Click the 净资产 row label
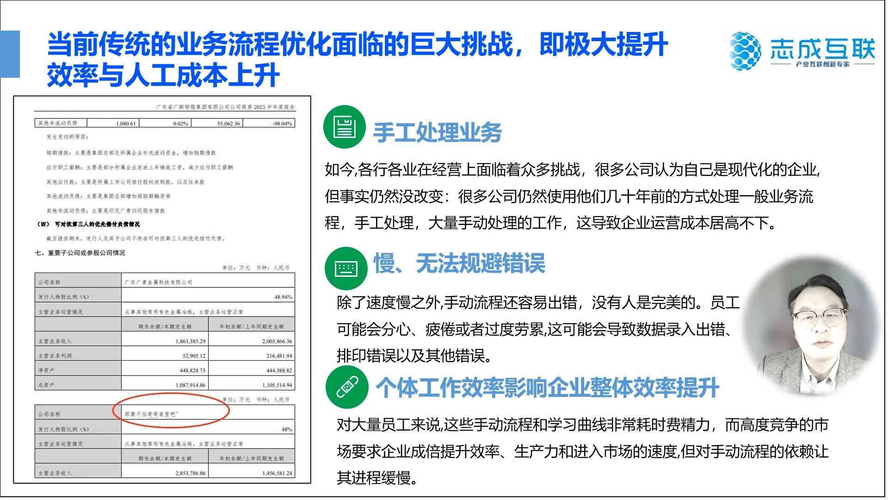 (x=46, y=370)
